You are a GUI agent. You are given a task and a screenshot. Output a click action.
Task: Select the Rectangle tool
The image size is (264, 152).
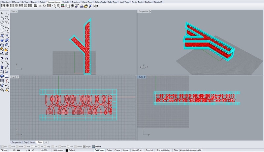[x=7, y=27]
